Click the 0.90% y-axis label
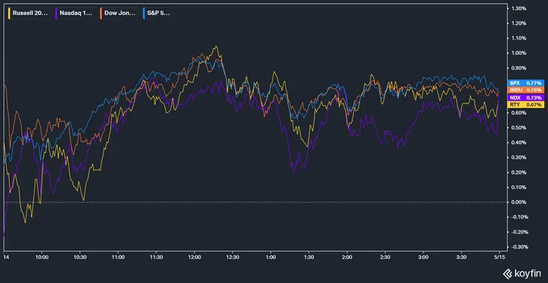548x283 pixels. 519,68
